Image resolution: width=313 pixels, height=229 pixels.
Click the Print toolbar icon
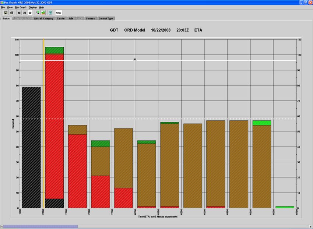(11, 13)
